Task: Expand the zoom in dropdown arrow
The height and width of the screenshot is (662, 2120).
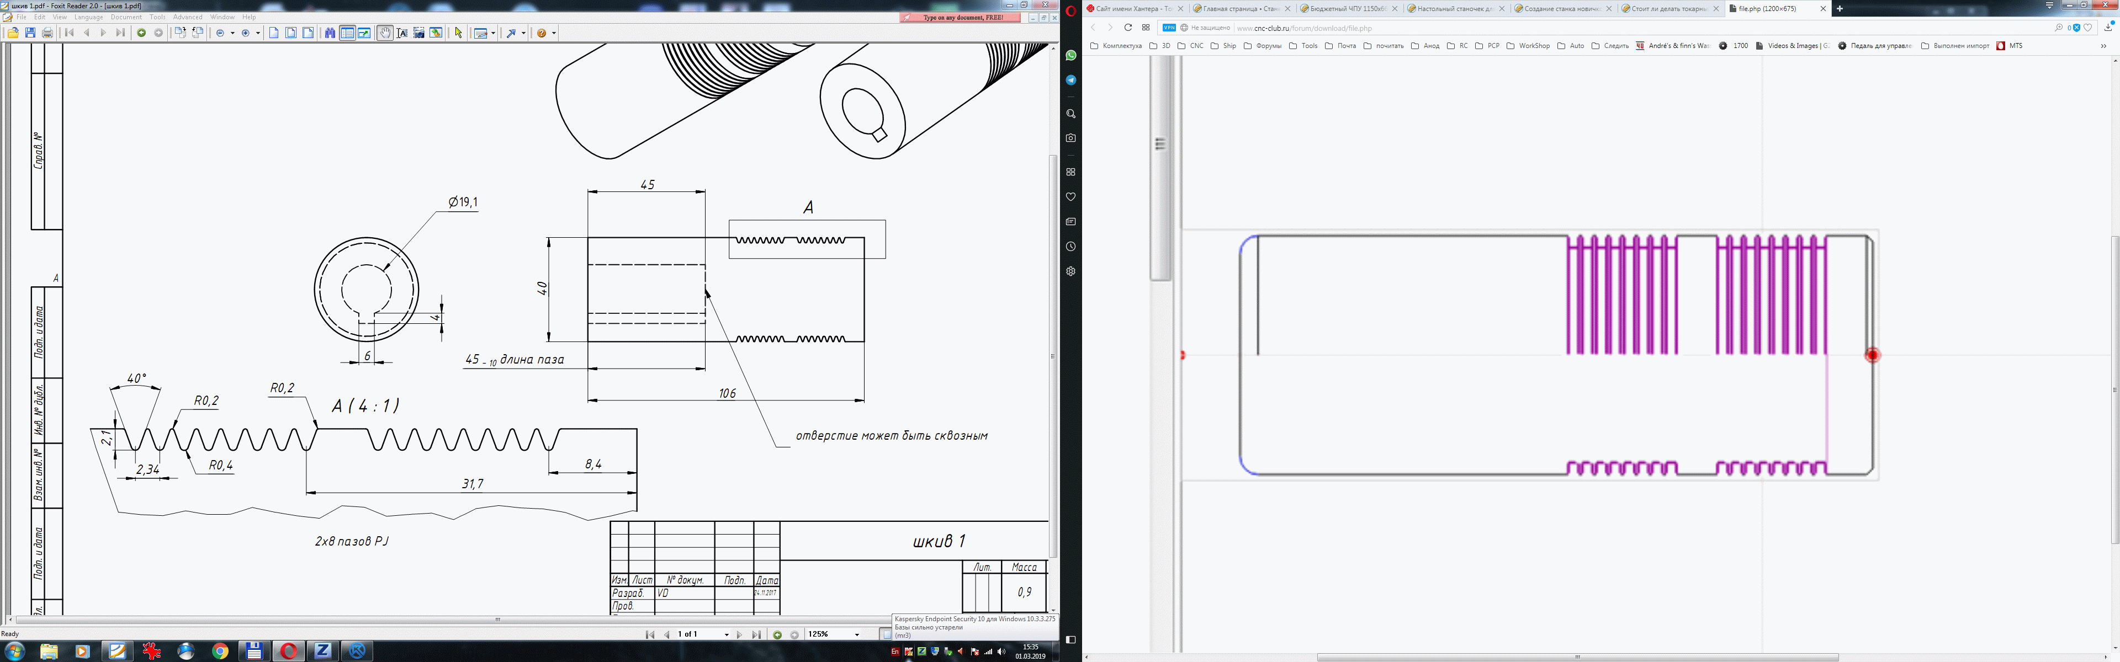Action: click(258, 33)
